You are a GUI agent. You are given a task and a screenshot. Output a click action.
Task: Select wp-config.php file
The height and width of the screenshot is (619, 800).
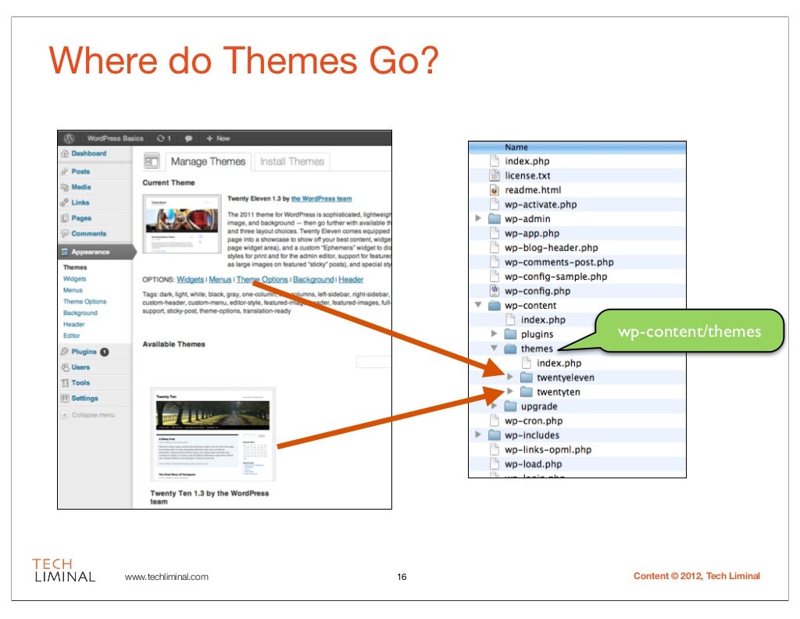click(537, 291)
